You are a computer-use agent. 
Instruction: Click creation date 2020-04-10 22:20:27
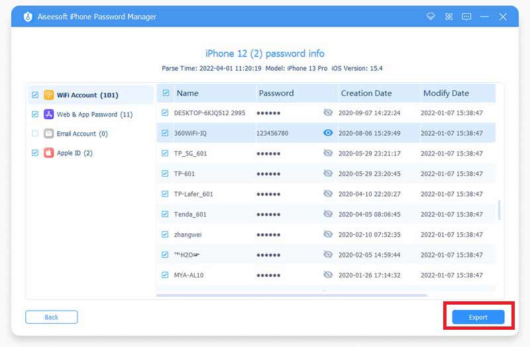[370, 194]
